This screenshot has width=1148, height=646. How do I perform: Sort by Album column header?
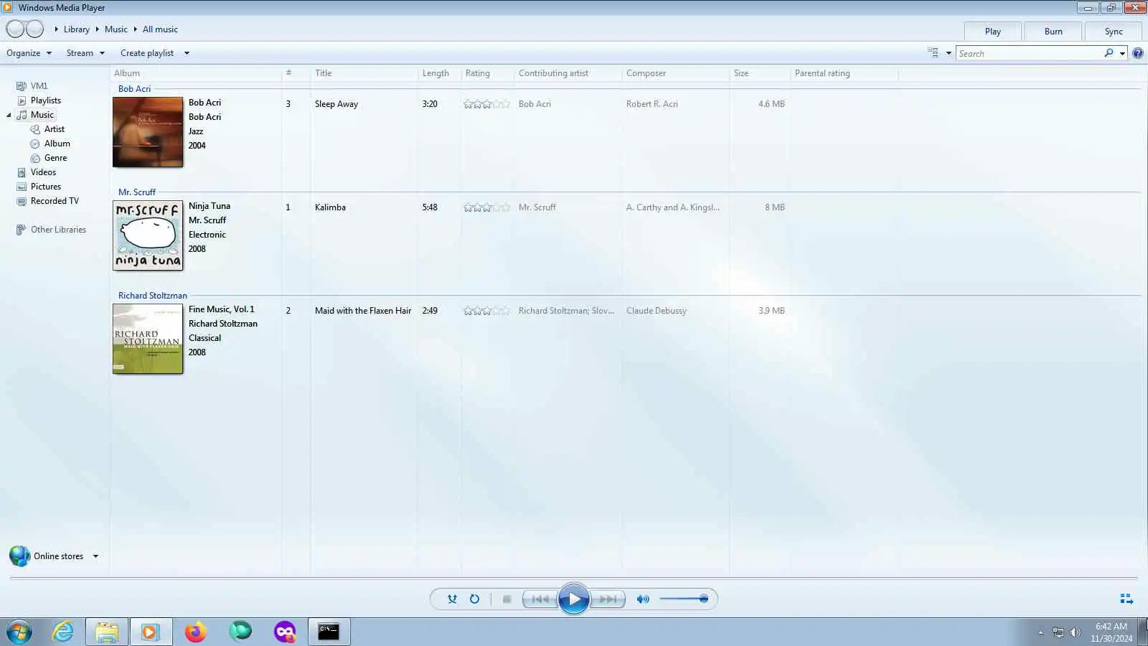(196, 73)
